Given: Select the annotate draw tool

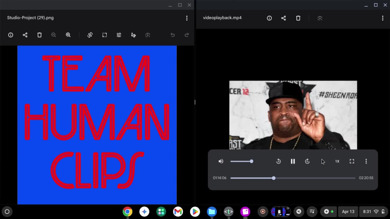Looking at the screenshot, I should pos(133,35).
